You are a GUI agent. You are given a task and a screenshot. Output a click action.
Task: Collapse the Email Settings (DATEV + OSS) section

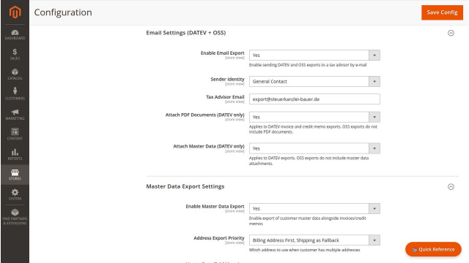click(451, 33)
